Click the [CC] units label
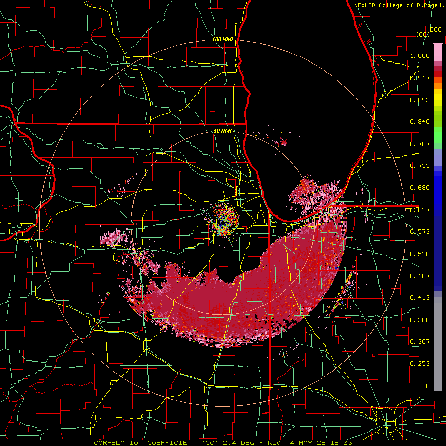446x446 pixels. [423, 34]
